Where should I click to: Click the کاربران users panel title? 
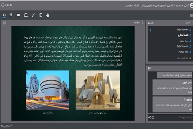pyautogui.click(x=187, y=23)
